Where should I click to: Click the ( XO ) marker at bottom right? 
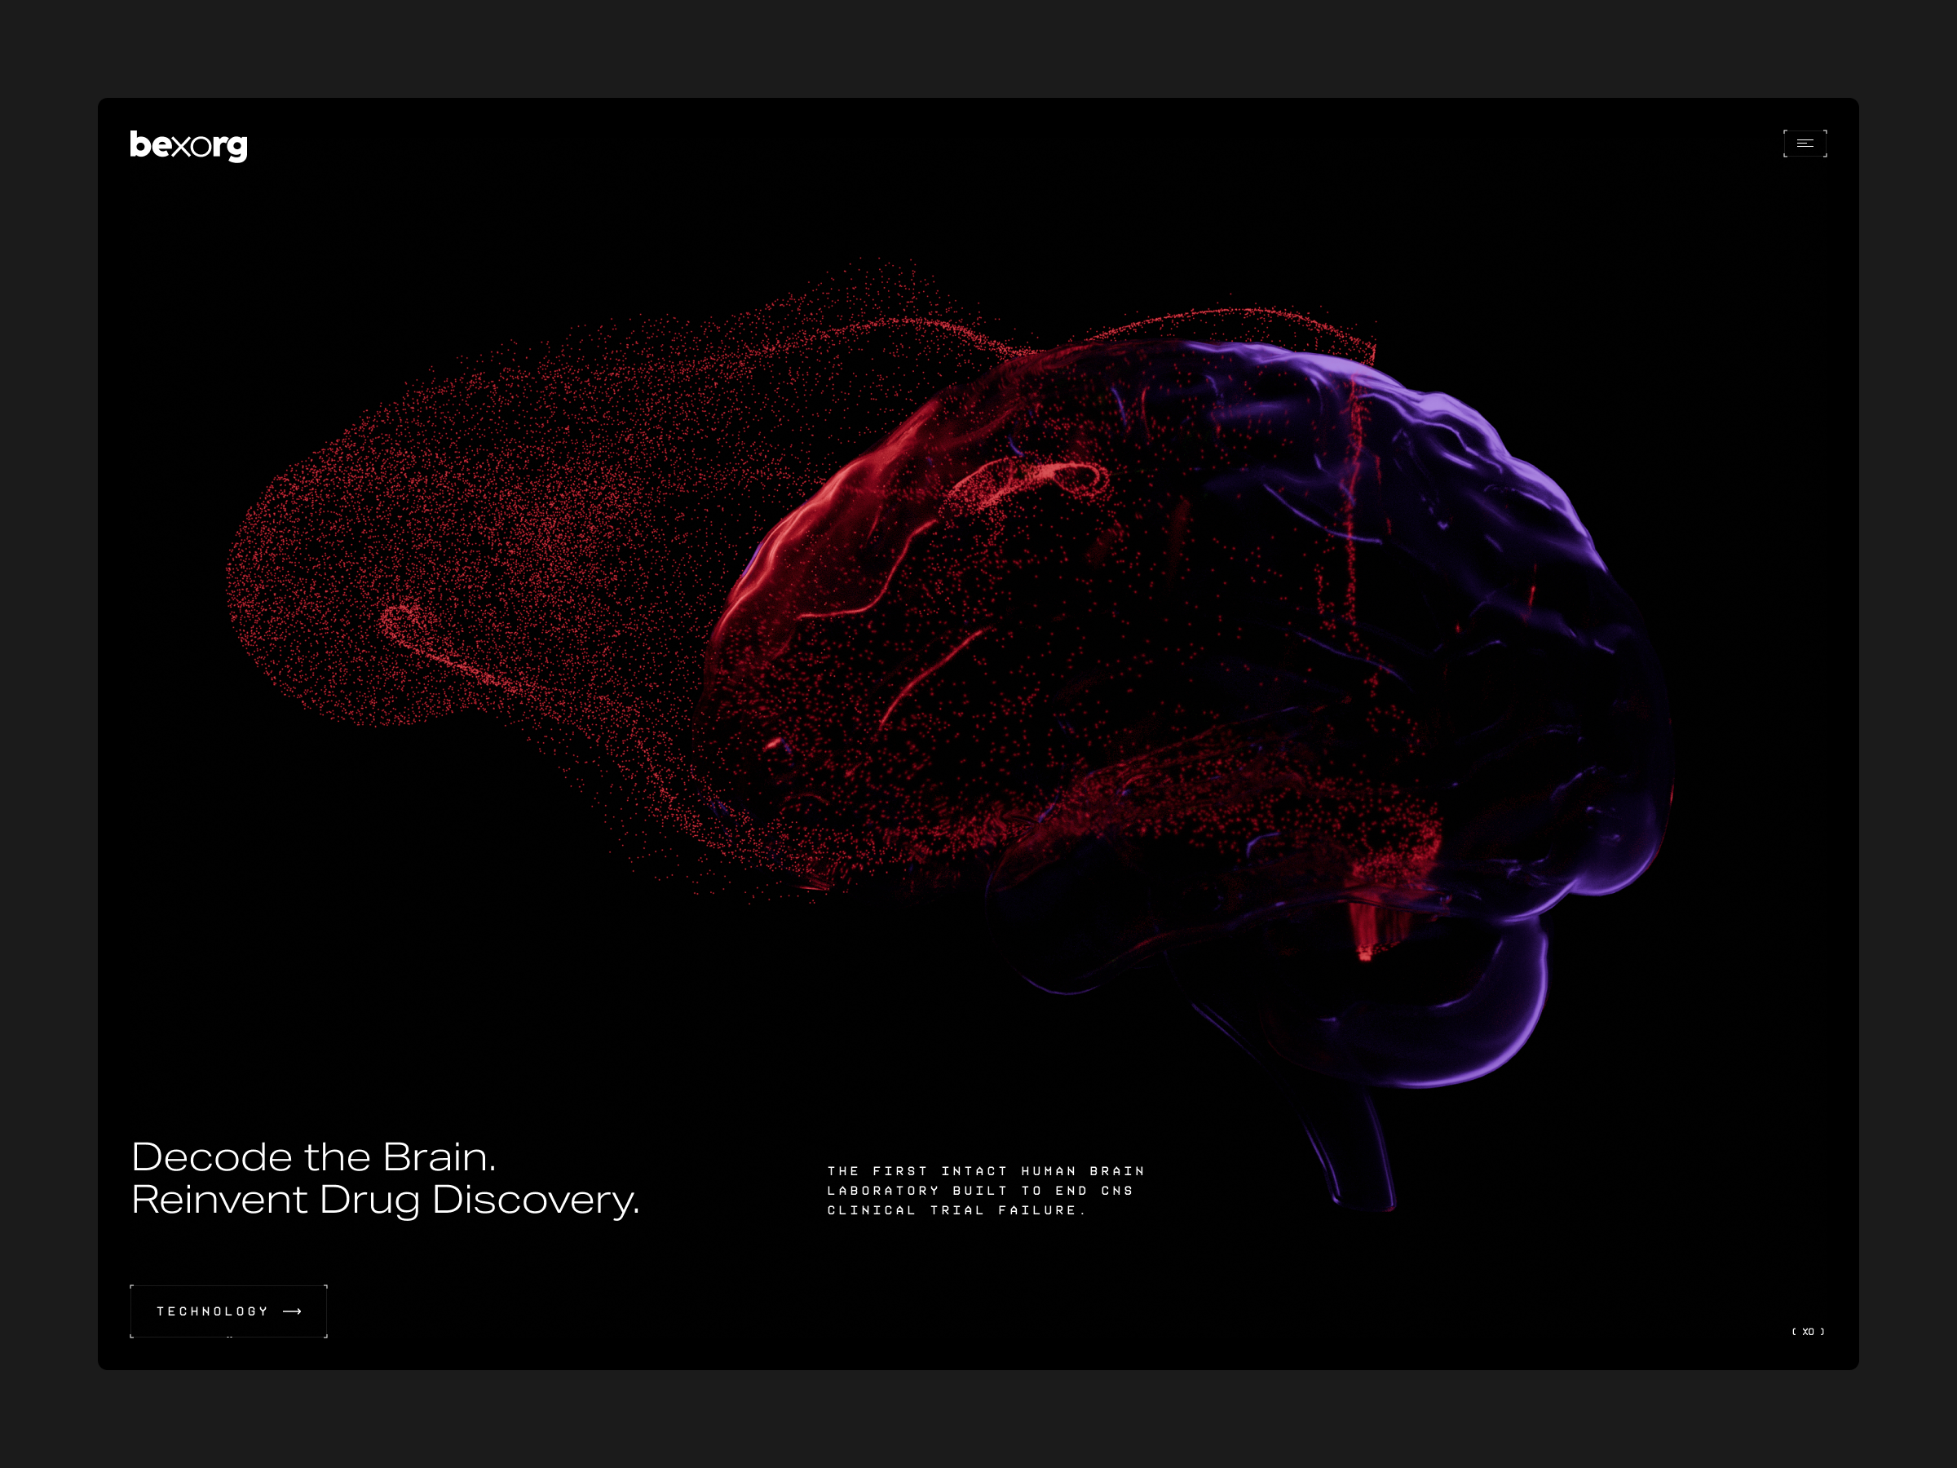[x=1809, y=1331]
